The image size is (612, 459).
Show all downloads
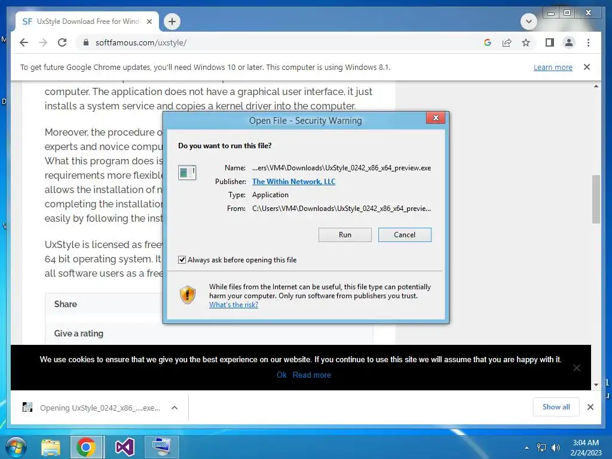(x=556, y=406)
